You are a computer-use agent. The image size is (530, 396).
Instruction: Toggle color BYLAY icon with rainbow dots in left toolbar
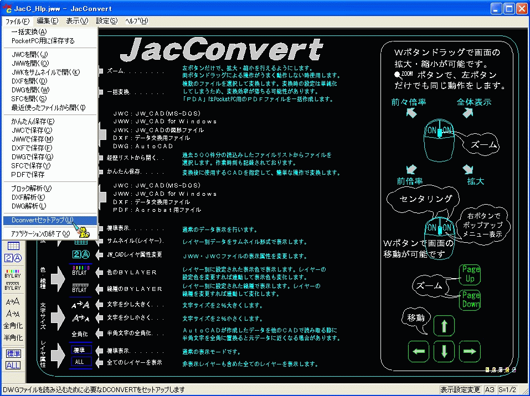pos(13,274)
